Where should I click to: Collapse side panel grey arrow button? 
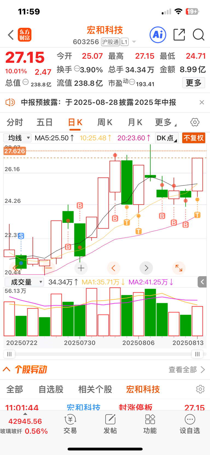tap(202, 282)
